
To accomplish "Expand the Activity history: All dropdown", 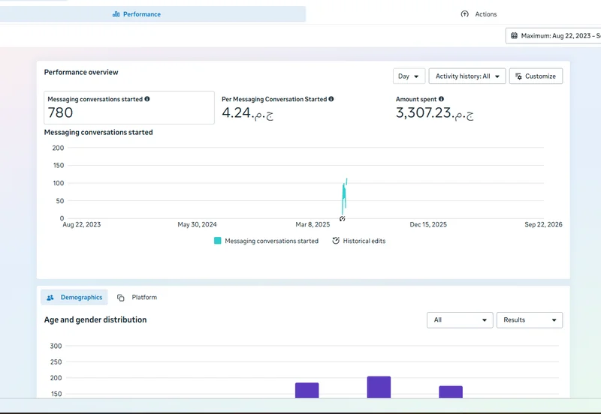I will click(467, 76).
